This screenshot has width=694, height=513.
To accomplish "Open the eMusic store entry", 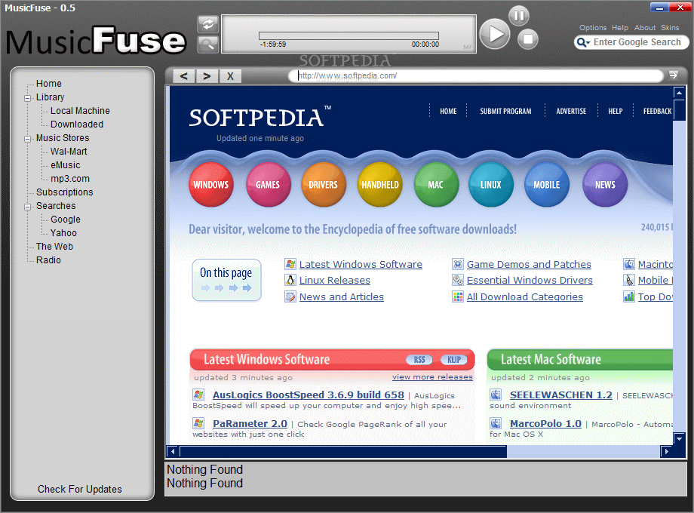I will tap(66, 165).
